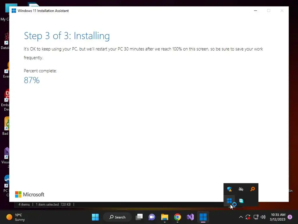The height and width of the screenshot is (224, 298).
Task: Click the taskbar Search box
Action: (118, 217)
